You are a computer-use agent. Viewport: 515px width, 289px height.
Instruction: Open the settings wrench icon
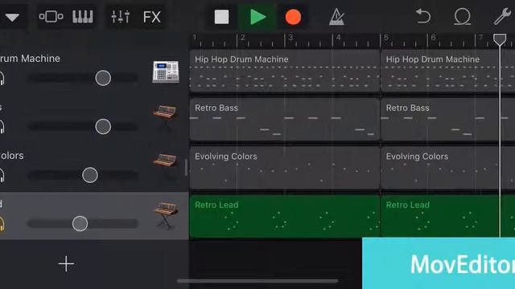click(502, 16)
